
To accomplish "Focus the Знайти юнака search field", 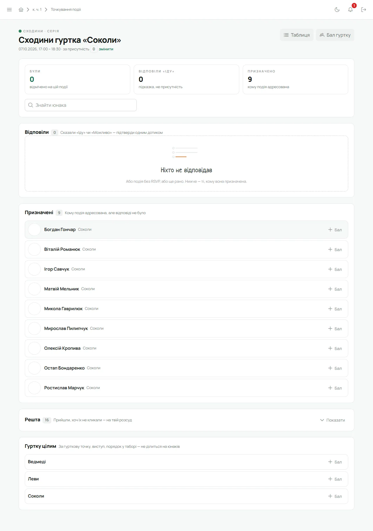I will tap(81, 105).
